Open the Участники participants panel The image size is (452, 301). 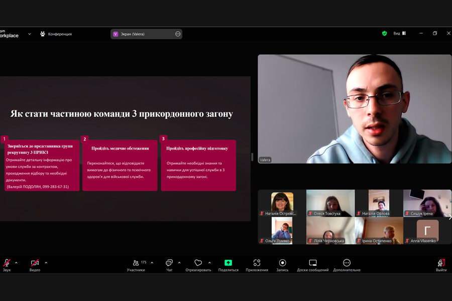[x=136, y=265]
